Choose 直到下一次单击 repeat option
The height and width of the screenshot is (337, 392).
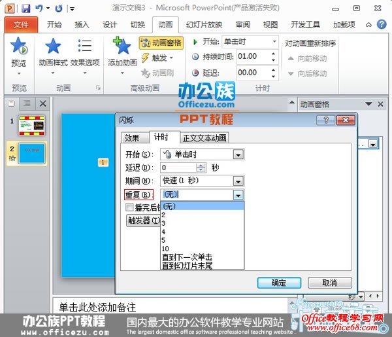(x=202, y=257)
